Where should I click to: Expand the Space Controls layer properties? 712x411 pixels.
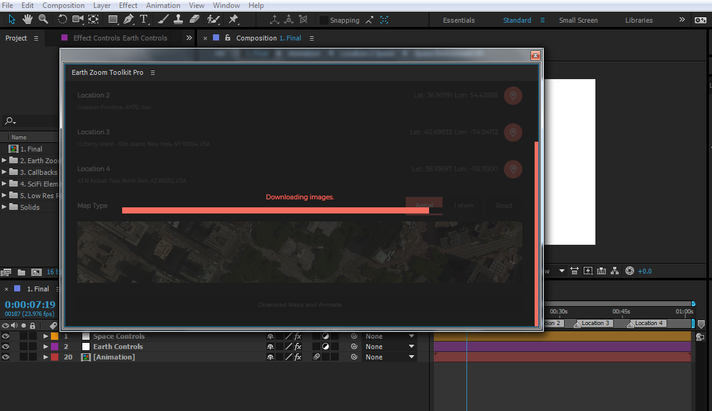pyautogui.click(x=45, y=336)
